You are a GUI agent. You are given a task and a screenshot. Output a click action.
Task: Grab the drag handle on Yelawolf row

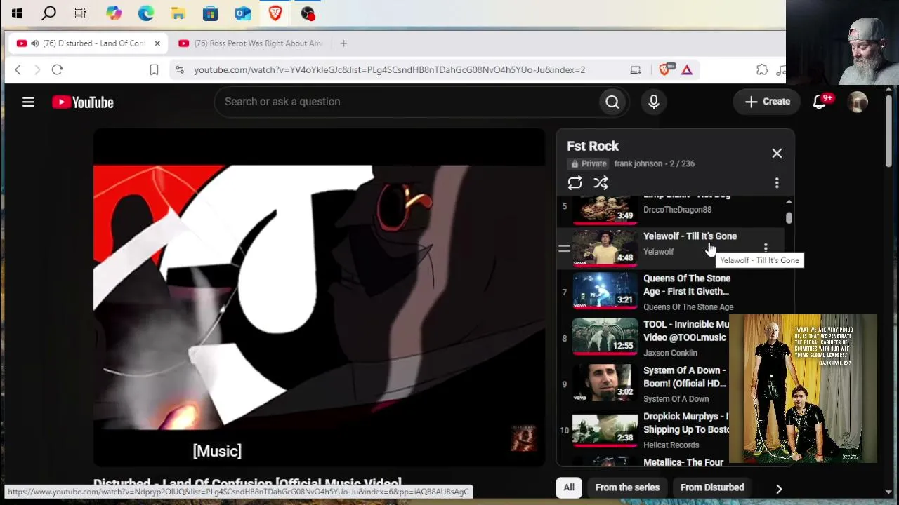(x=564, y=248)
